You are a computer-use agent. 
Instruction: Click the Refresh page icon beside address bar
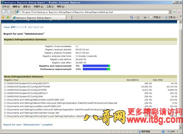(x=174, y=12)
